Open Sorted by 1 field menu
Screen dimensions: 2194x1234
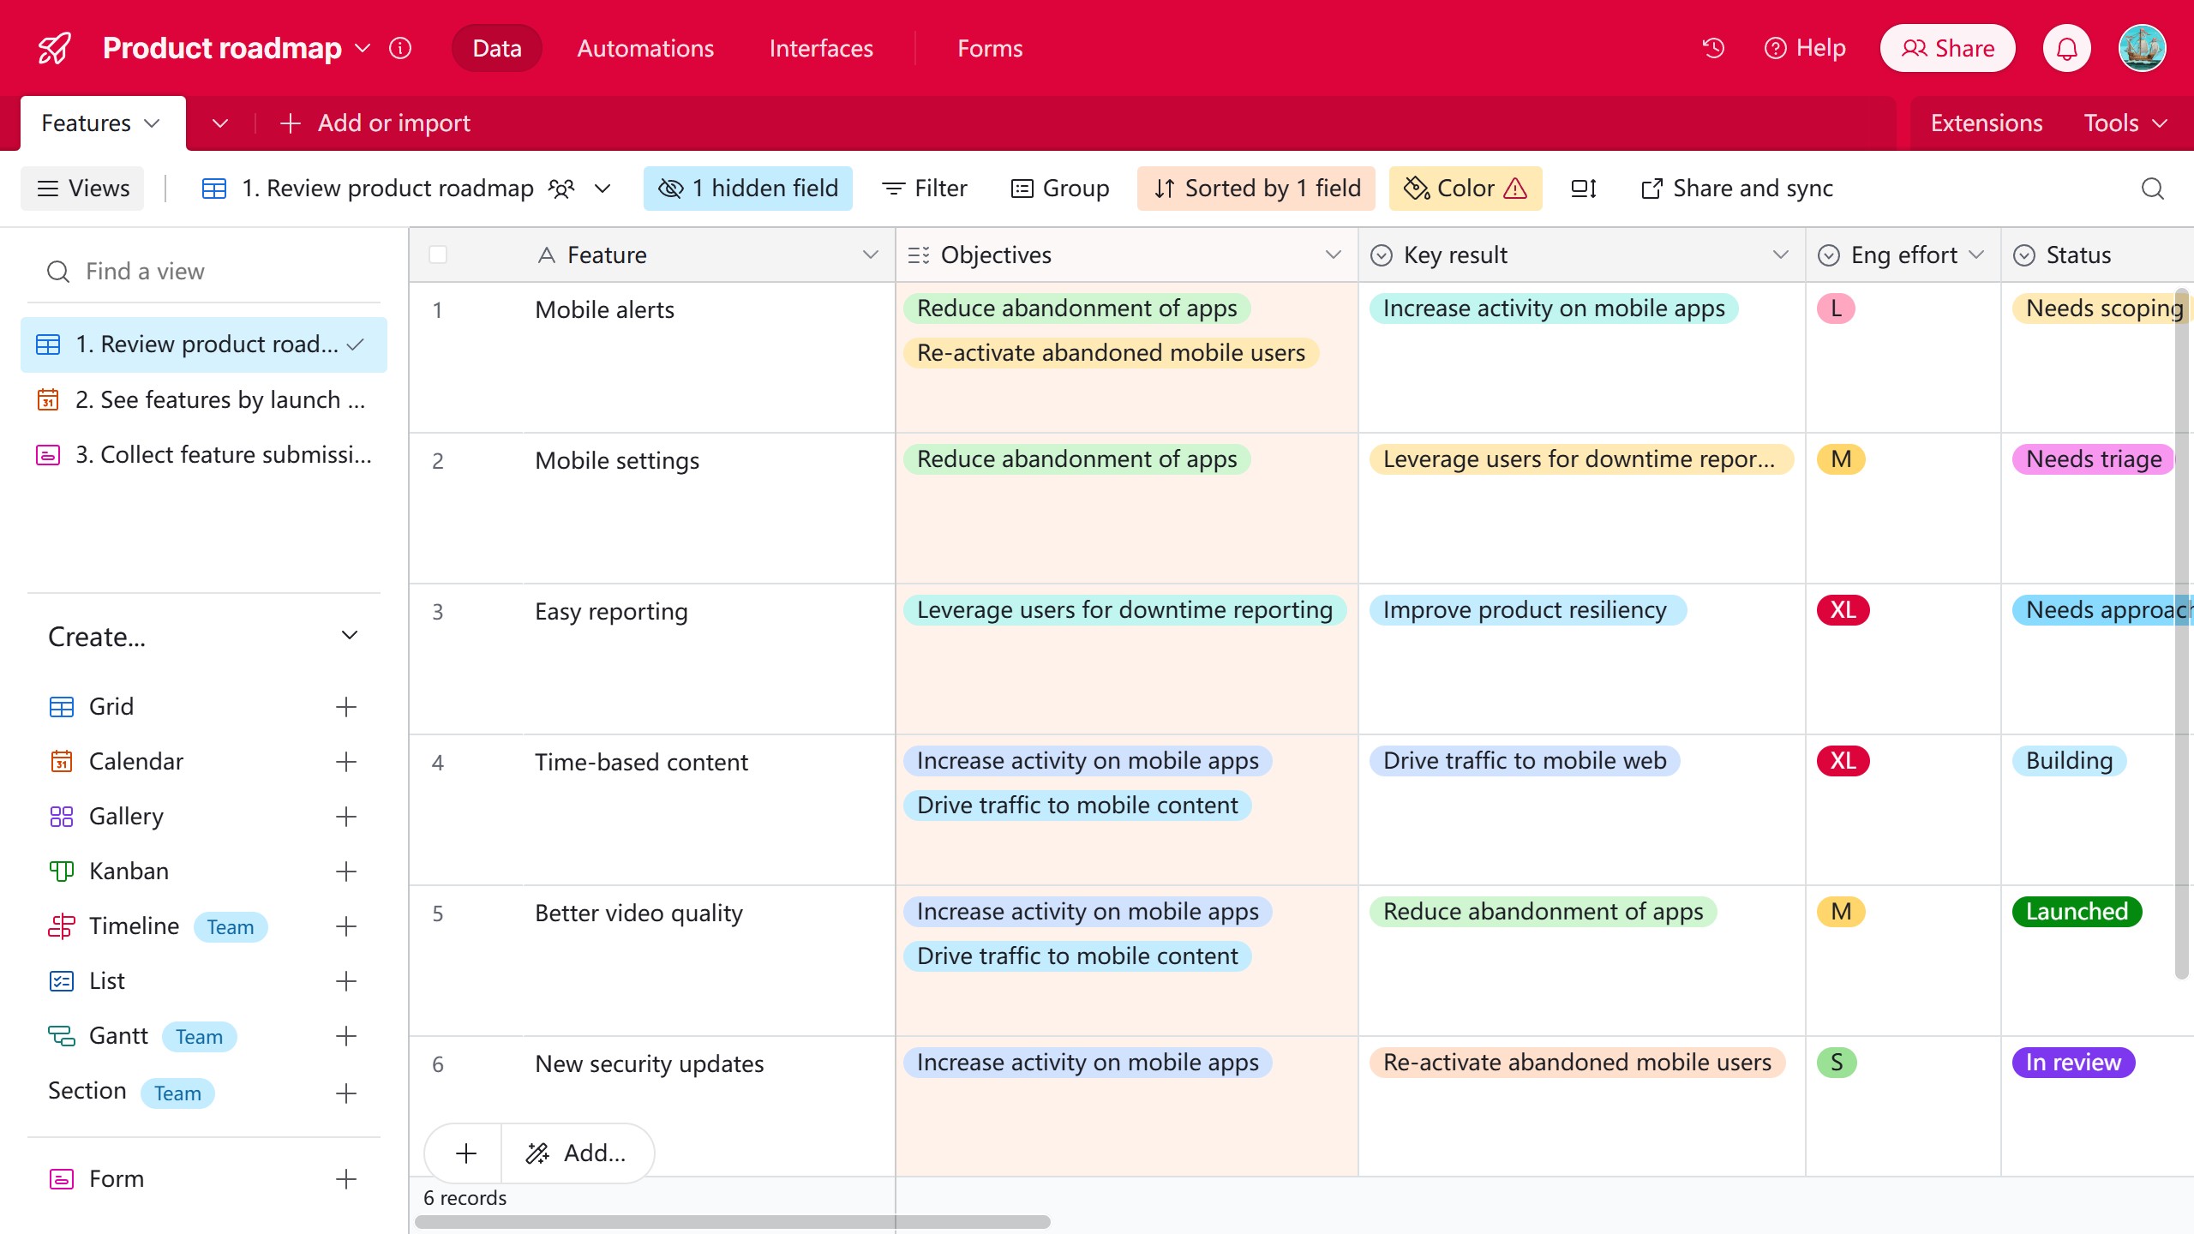click(1256, 189)
